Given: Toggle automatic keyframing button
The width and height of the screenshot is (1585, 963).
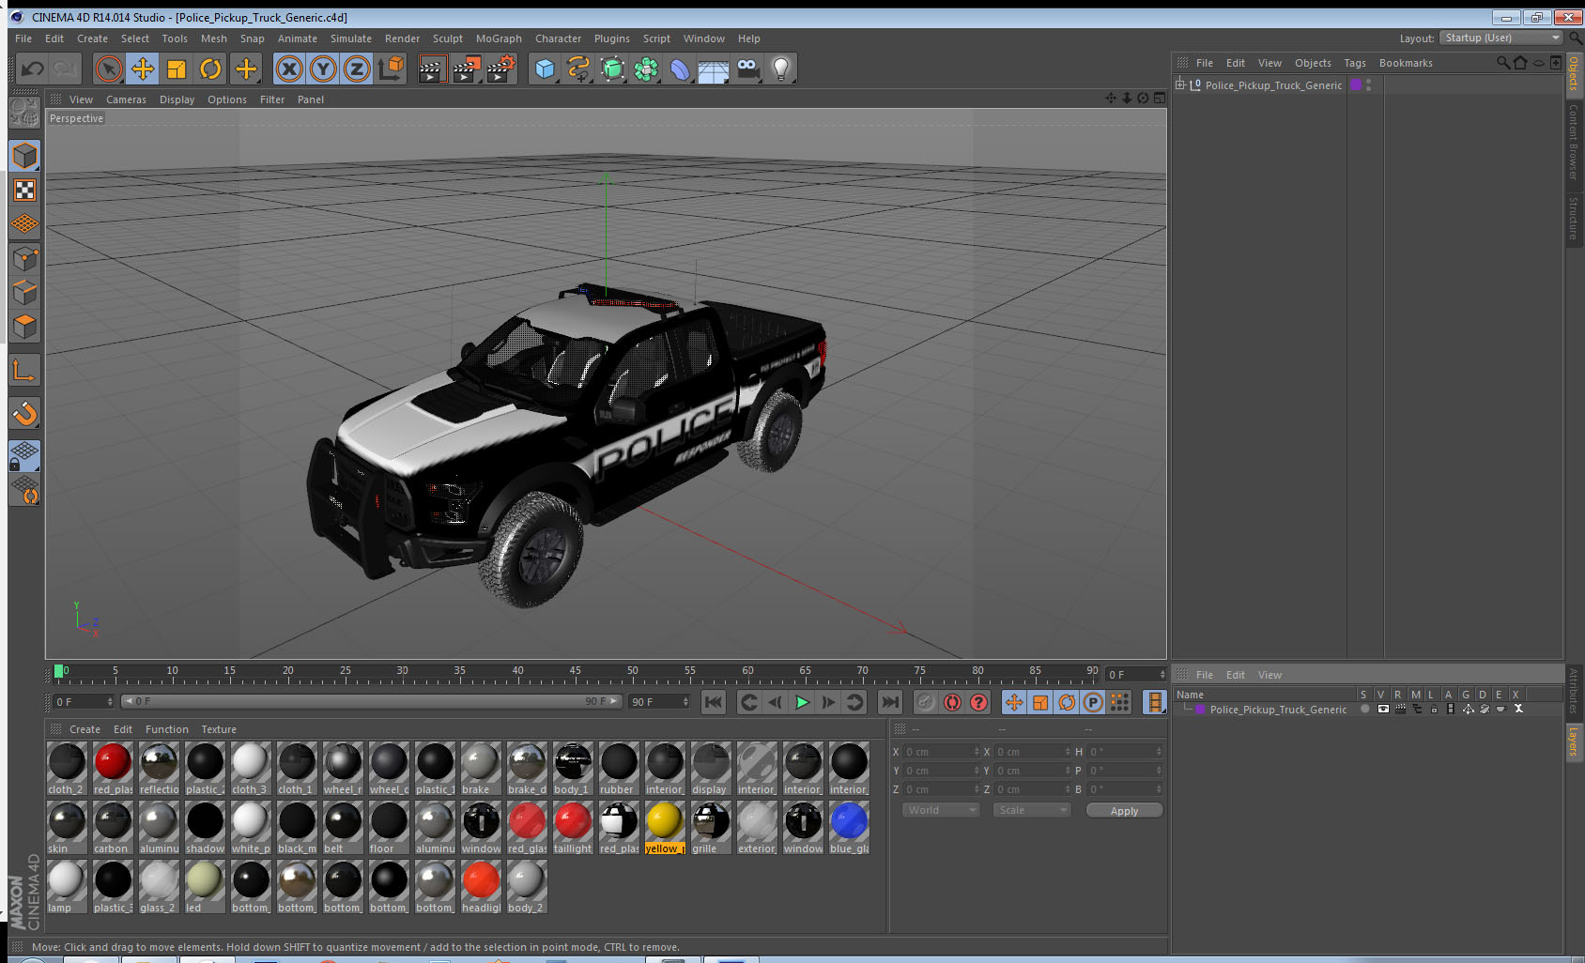Looking at the screenshot, I should tap(952, 702).
